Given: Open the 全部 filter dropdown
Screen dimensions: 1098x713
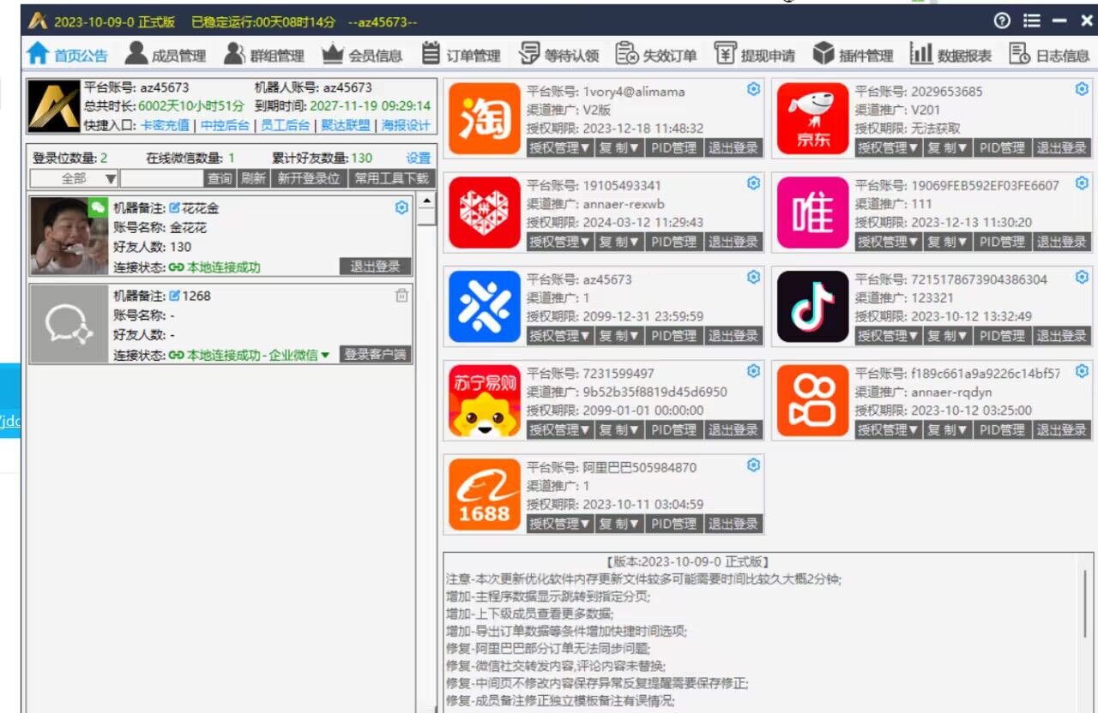Looking at the screenshot, I should (x=75, y=178).
